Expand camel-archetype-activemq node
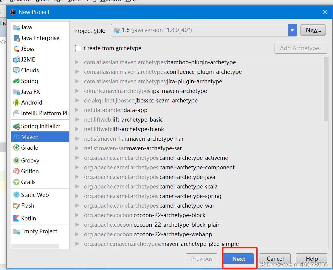 77,158
